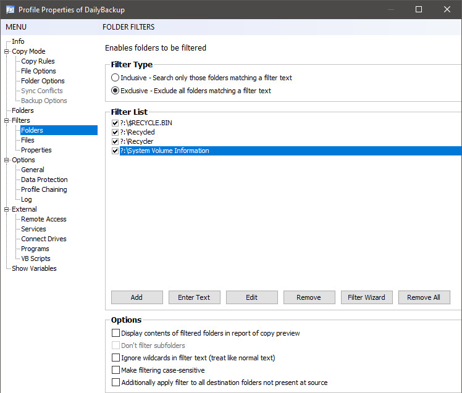462x393 pixels.
Task: Select the ?:\Recycled filter entry
Action: [x=138, y=132]
